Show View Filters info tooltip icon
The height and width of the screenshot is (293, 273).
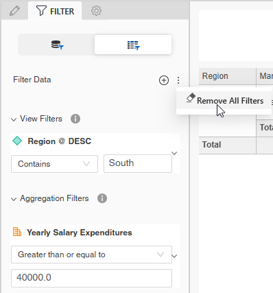(75, 119)
